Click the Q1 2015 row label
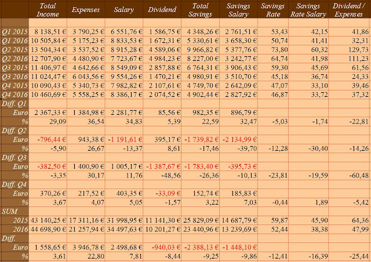This screenshot has width=371, height=262. coord(14,32)
